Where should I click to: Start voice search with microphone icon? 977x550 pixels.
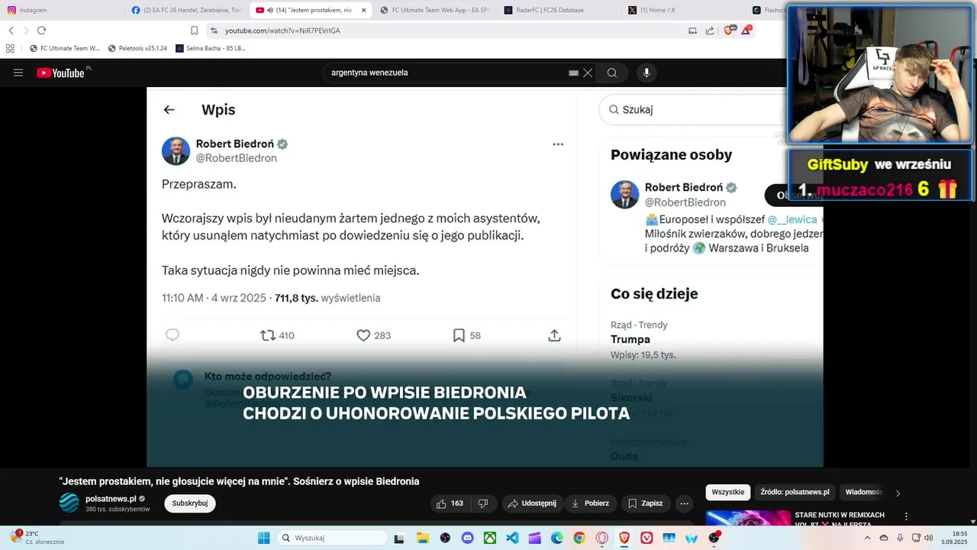tap(646, 73)
